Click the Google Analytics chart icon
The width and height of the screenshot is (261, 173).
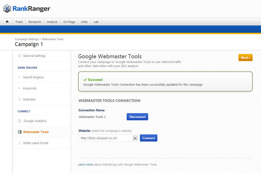pos(19,121)
